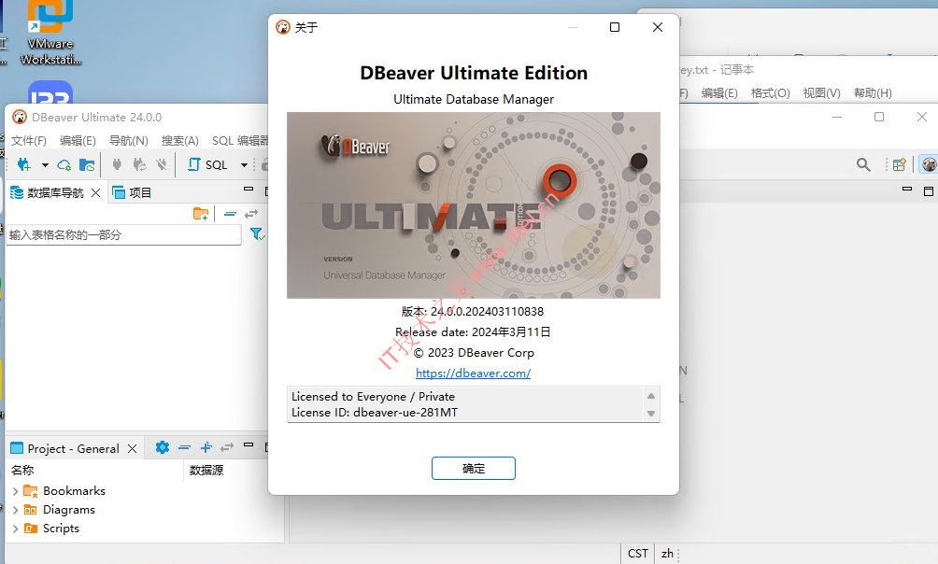Click the version text 24.0.0.202403110838
Viewport: 938px width, 564px height.
click(473, 312)
